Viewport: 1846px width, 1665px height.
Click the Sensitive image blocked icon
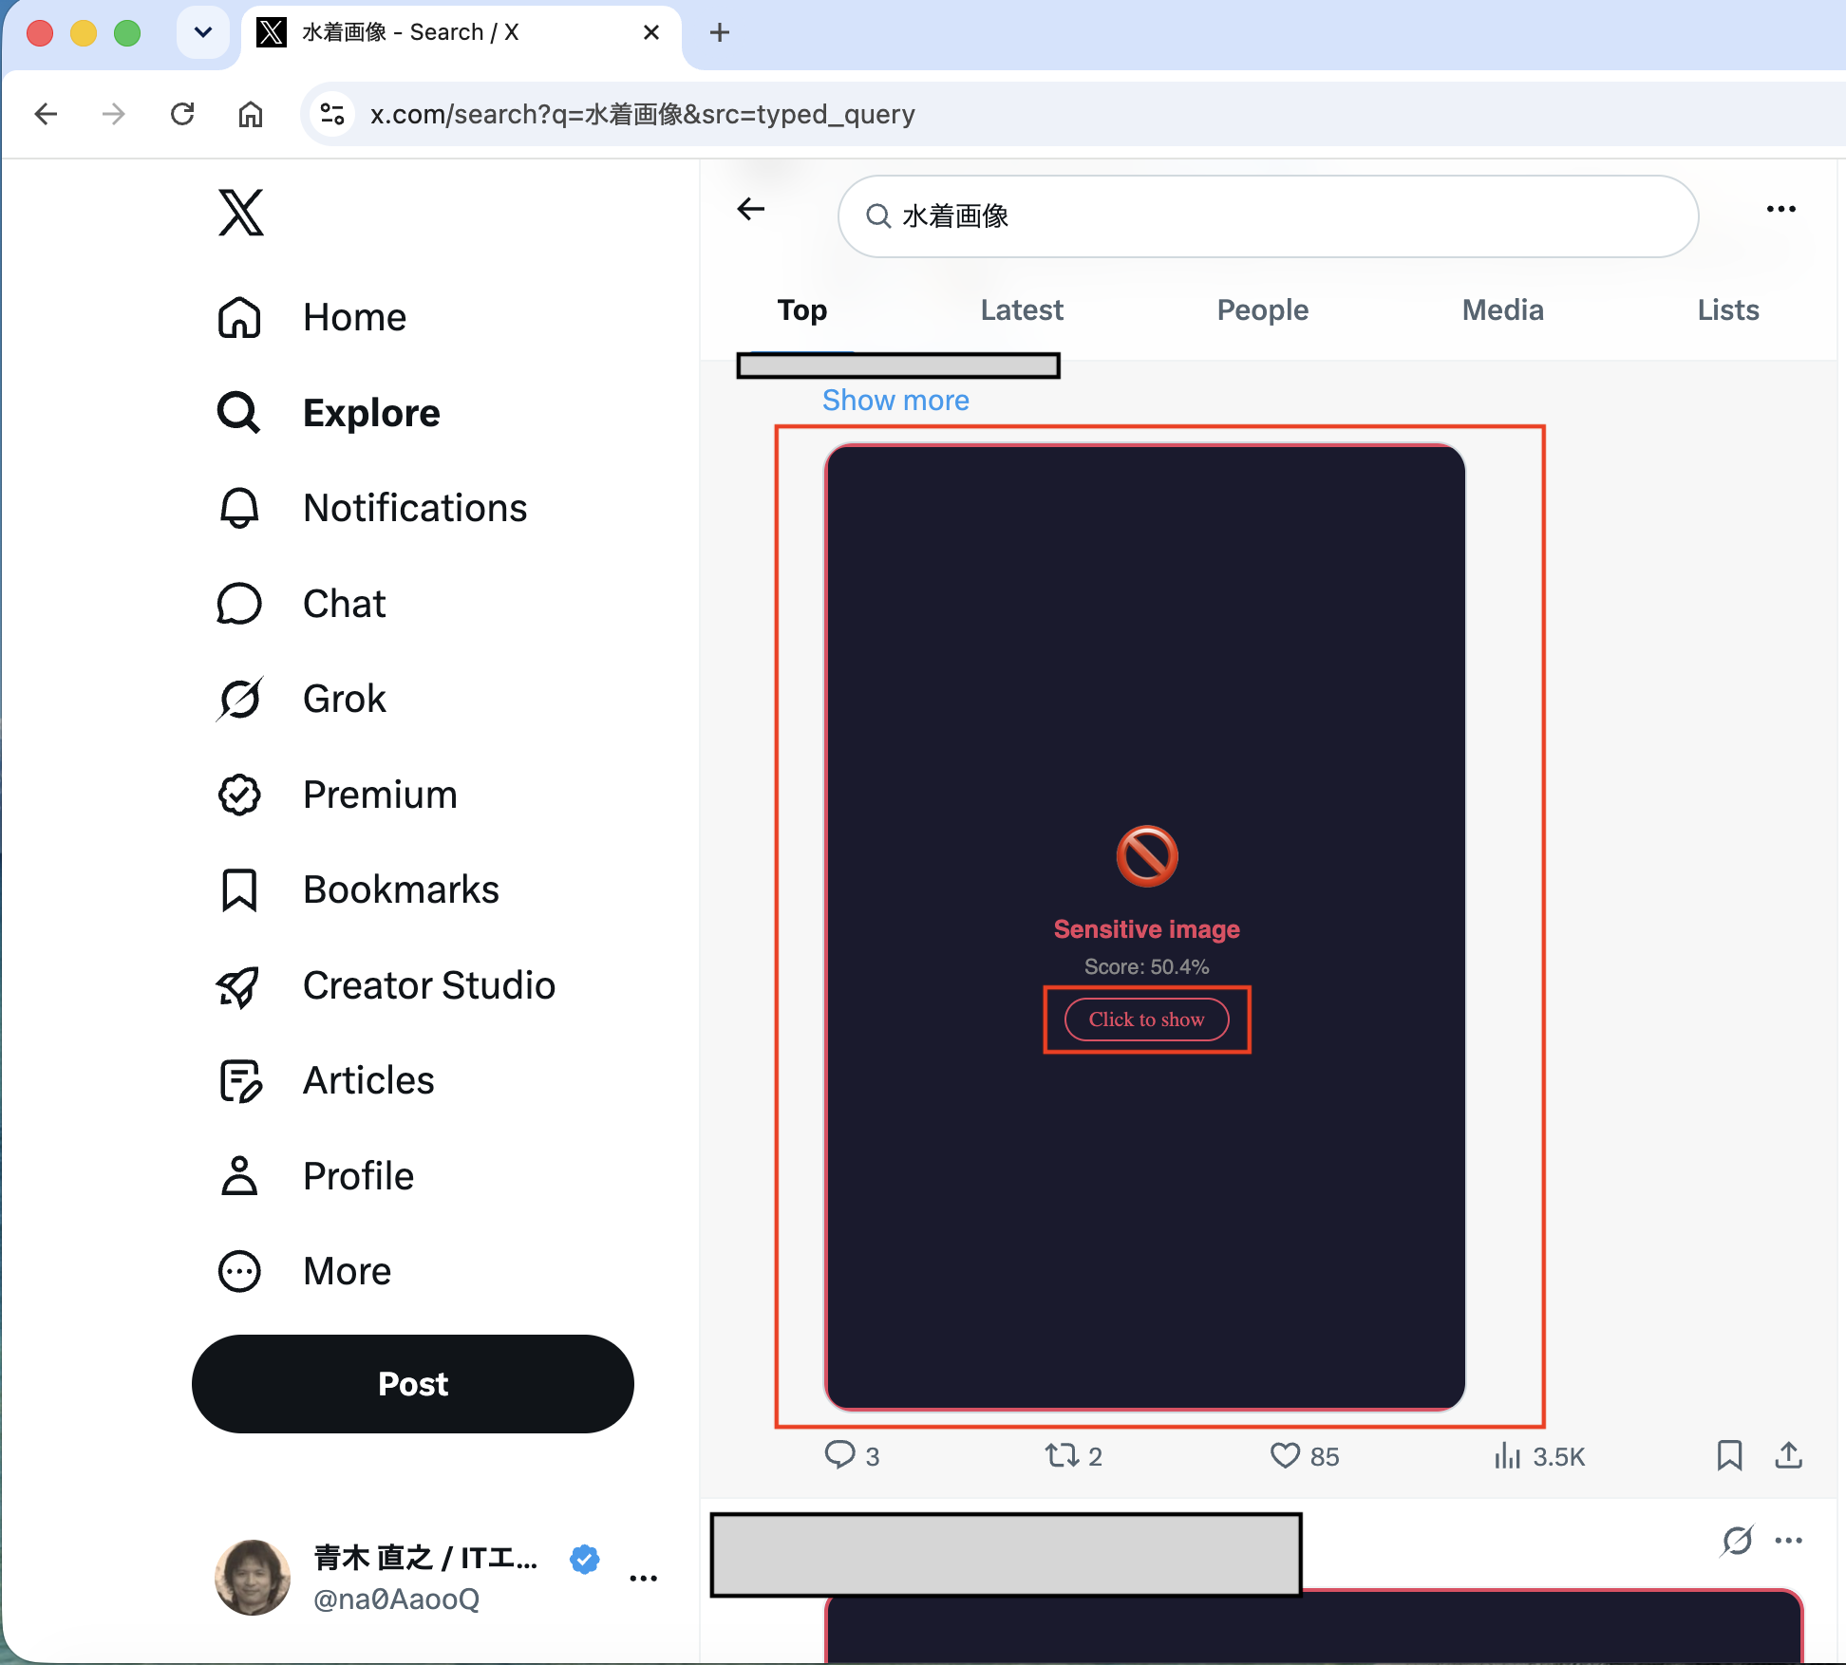pos(1146,855)
